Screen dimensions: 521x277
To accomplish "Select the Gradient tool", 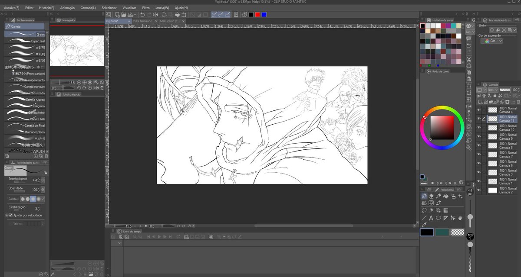I will (x=446, y=210).
